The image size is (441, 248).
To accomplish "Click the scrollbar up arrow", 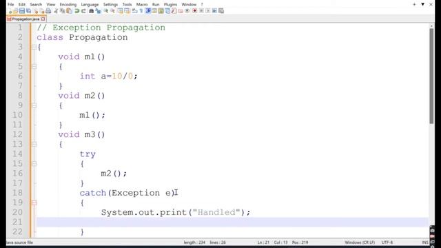I will click(431, 26).
